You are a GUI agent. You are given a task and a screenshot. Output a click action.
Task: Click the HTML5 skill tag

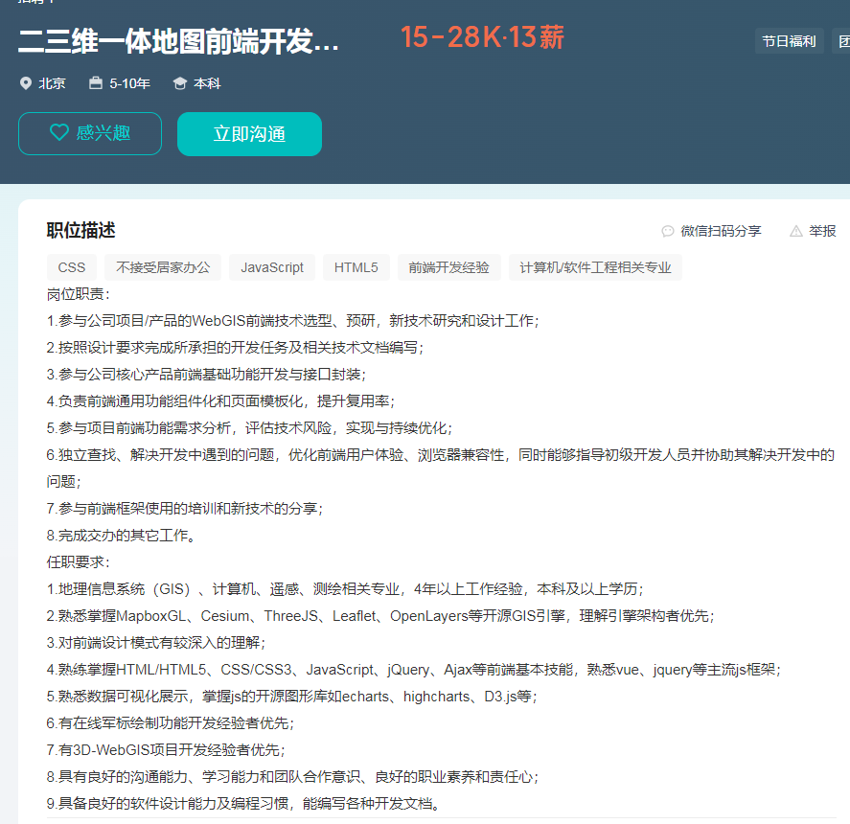tap(356, 267)
